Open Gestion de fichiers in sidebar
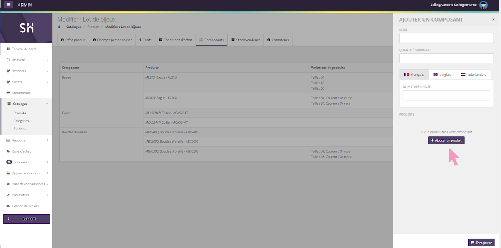The width and height of the screenshot is (501, 248). [25, 206]
